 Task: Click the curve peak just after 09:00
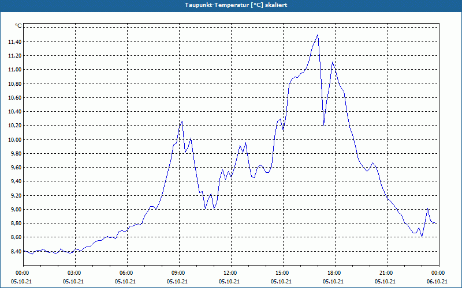tap(182, 121)
